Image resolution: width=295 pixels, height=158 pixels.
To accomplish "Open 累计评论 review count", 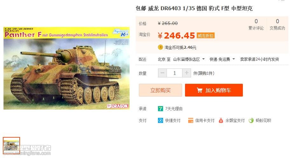I will pyautogui.click(x=256, y=25).
